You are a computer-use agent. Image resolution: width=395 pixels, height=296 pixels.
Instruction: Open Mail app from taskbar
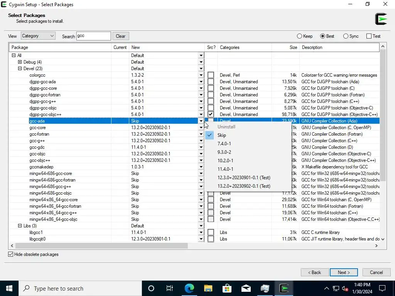click(246, 288)
